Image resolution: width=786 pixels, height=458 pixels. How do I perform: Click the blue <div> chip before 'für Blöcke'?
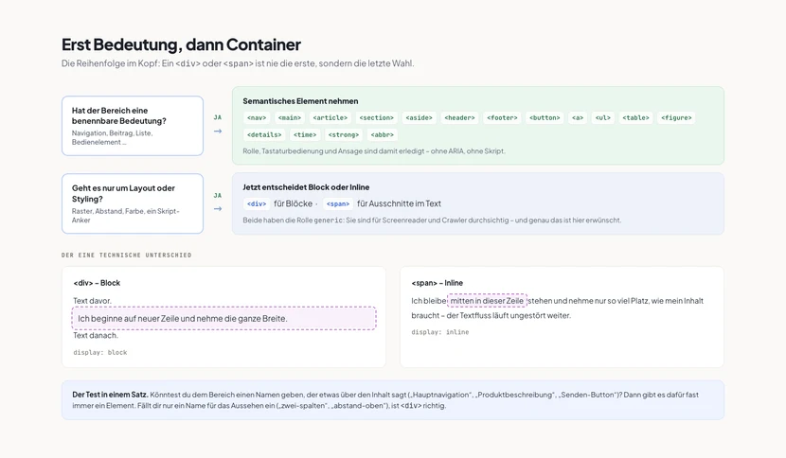click(x=257, y=204)
